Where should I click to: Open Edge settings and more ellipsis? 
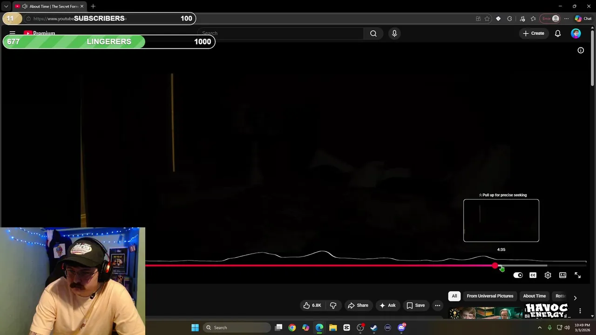[x=566, y=19]
